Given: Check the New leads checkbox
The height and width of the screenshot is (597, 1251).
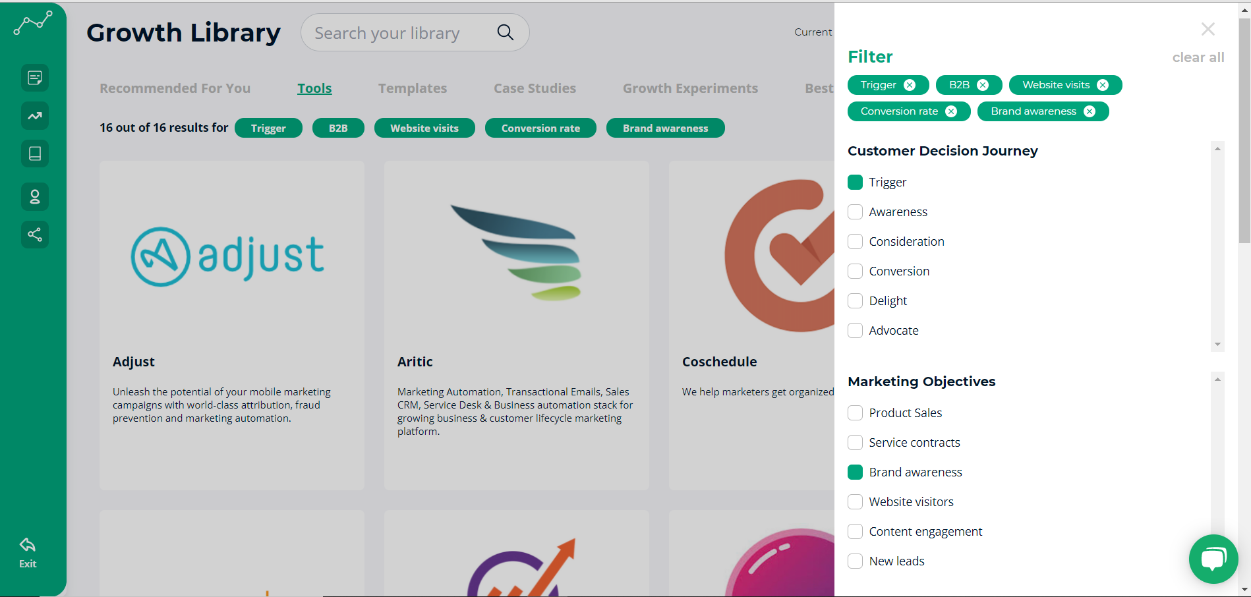Looking at the screenshot, I should 856,561.
